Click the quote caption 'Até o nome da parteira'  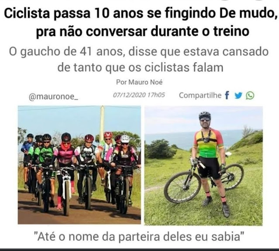tap(140, 237)
